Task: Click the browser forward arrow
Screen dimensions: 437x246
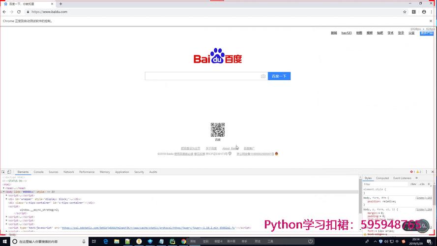Action: [11, 12]
